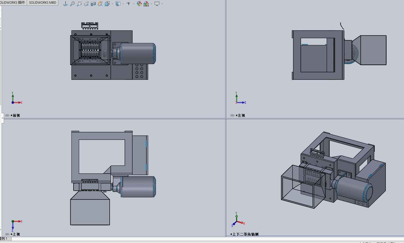This screenshot has height=243, width=404.
Task: Click the 前视 view label
Action: tap(16, 115)
